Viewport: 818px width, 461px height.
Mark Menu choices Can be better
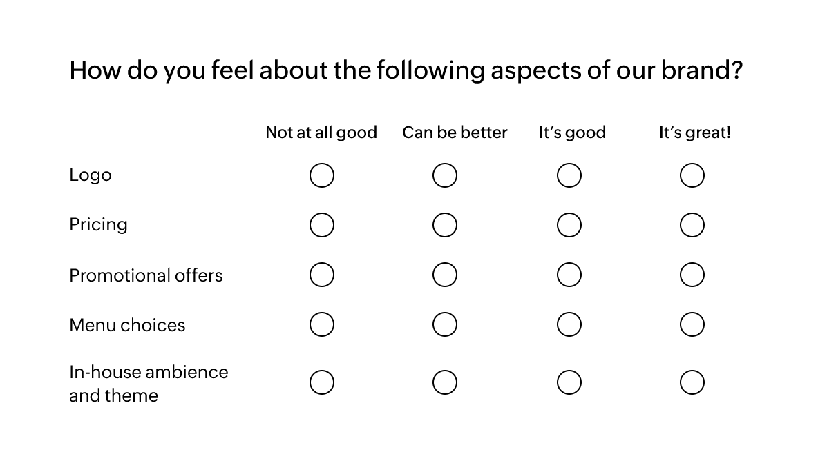[x=445, y=324]
